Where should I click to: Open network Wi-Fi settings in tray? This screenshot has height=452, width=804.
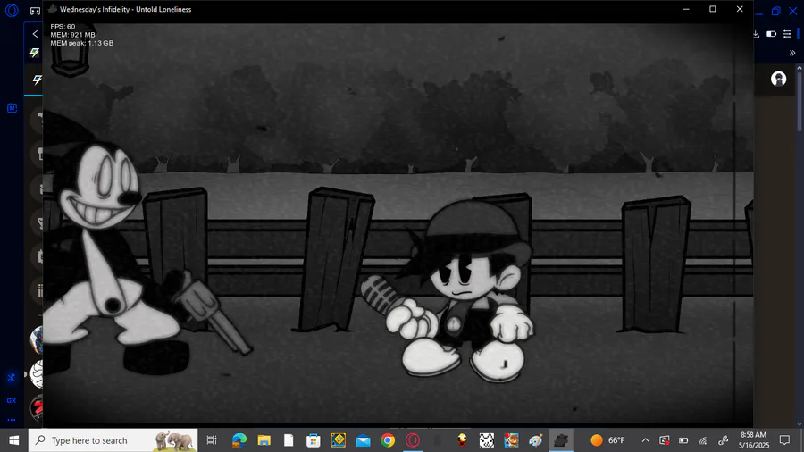tap(703, 440)
